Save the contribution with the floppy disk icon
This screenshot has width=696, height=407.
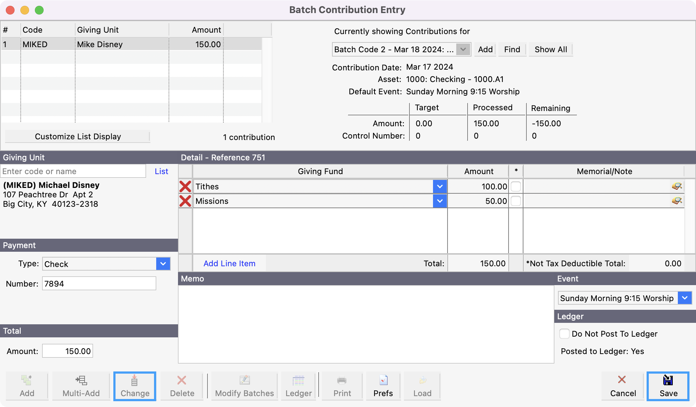pos(668,386)
